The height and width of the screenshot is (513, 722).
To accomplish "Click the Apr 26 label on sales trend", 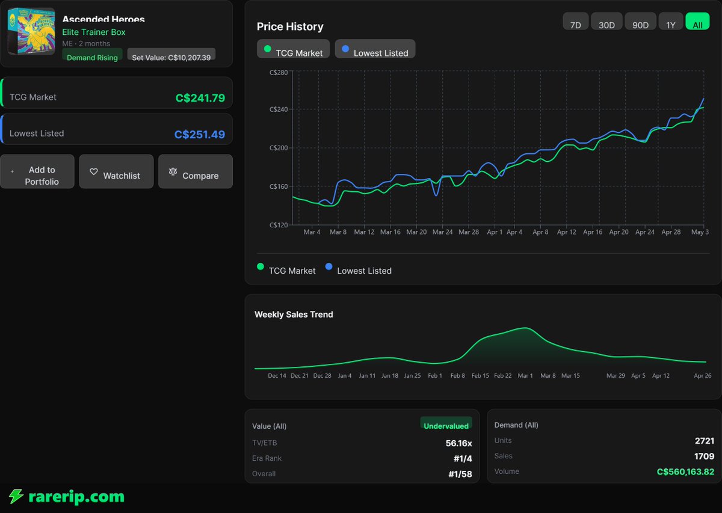I will [x=703, y=375].
